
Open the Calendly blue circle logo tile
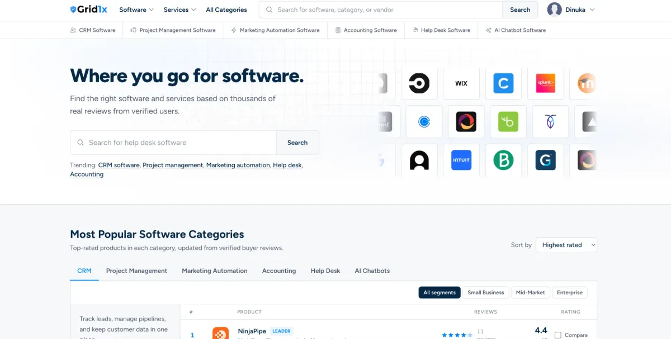point(424,122)
